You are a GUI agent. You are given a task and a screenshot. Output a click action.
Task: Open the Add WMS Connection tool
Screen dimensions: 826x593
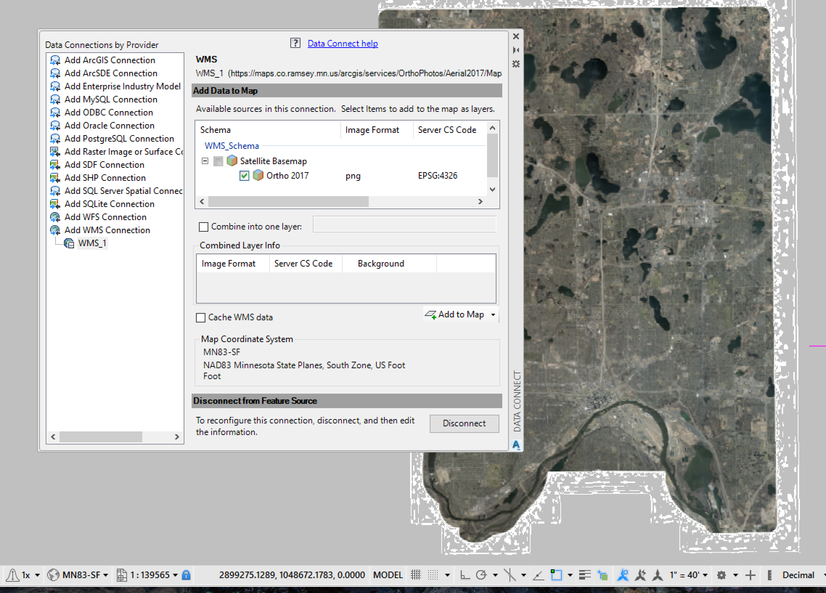107,230
